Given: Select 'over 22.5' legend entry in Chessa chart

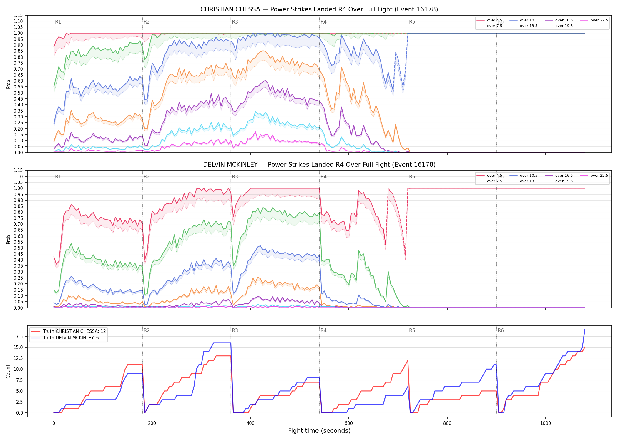Looking at the screenshot, I should (594, 20).
